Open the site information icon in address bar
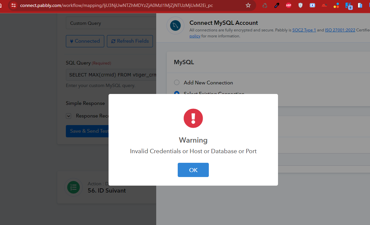Screen dimensions: 370x225 [14, 5]
